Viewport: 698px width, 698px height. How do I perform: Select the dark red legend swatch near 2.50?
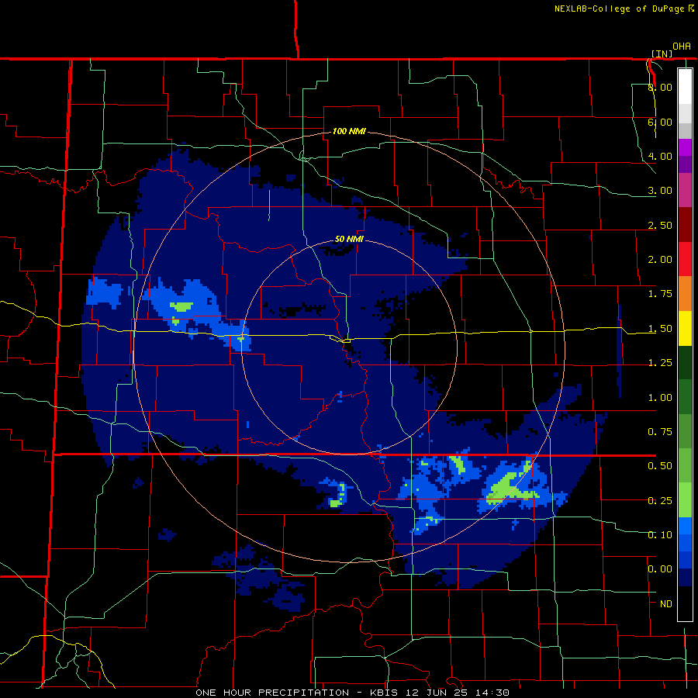point(685,225)
